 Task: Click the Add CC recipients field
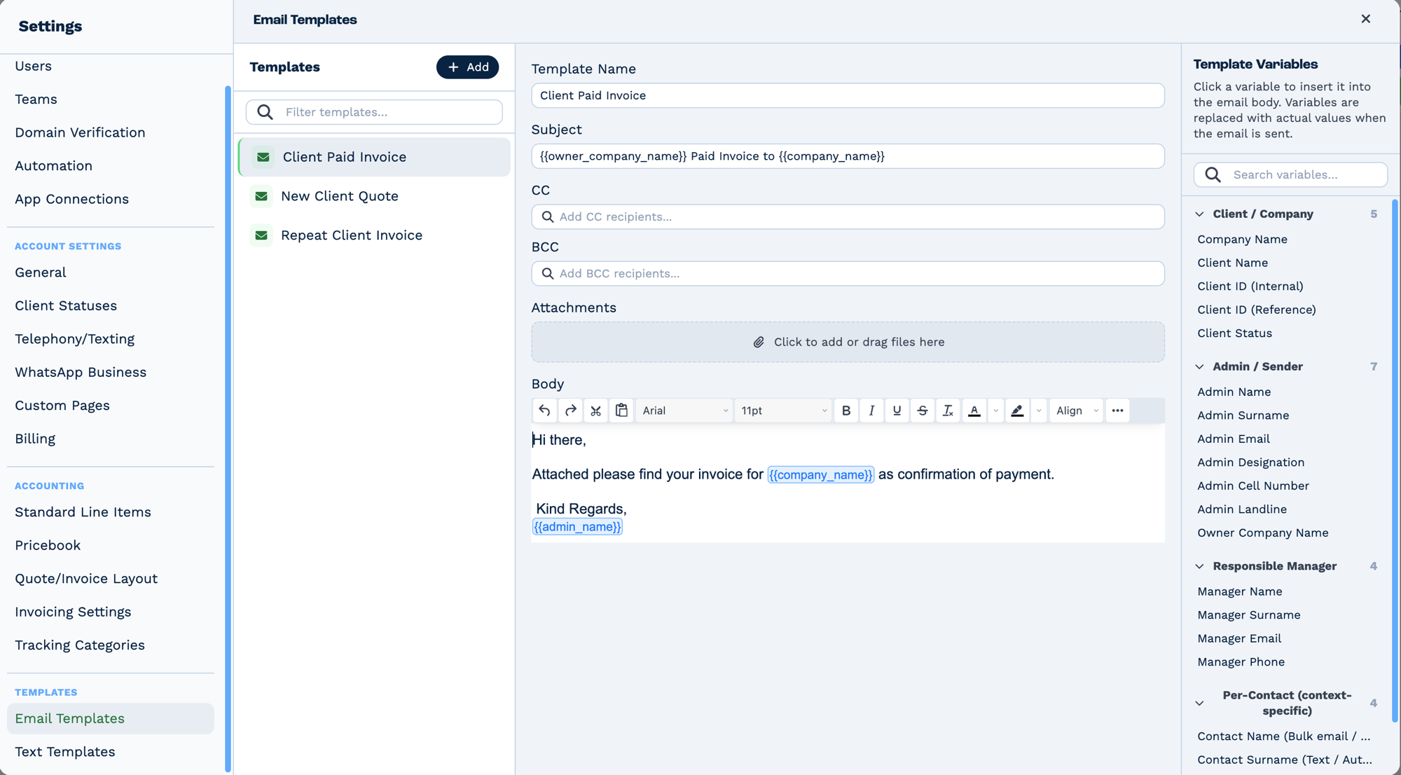coord(848,217)
